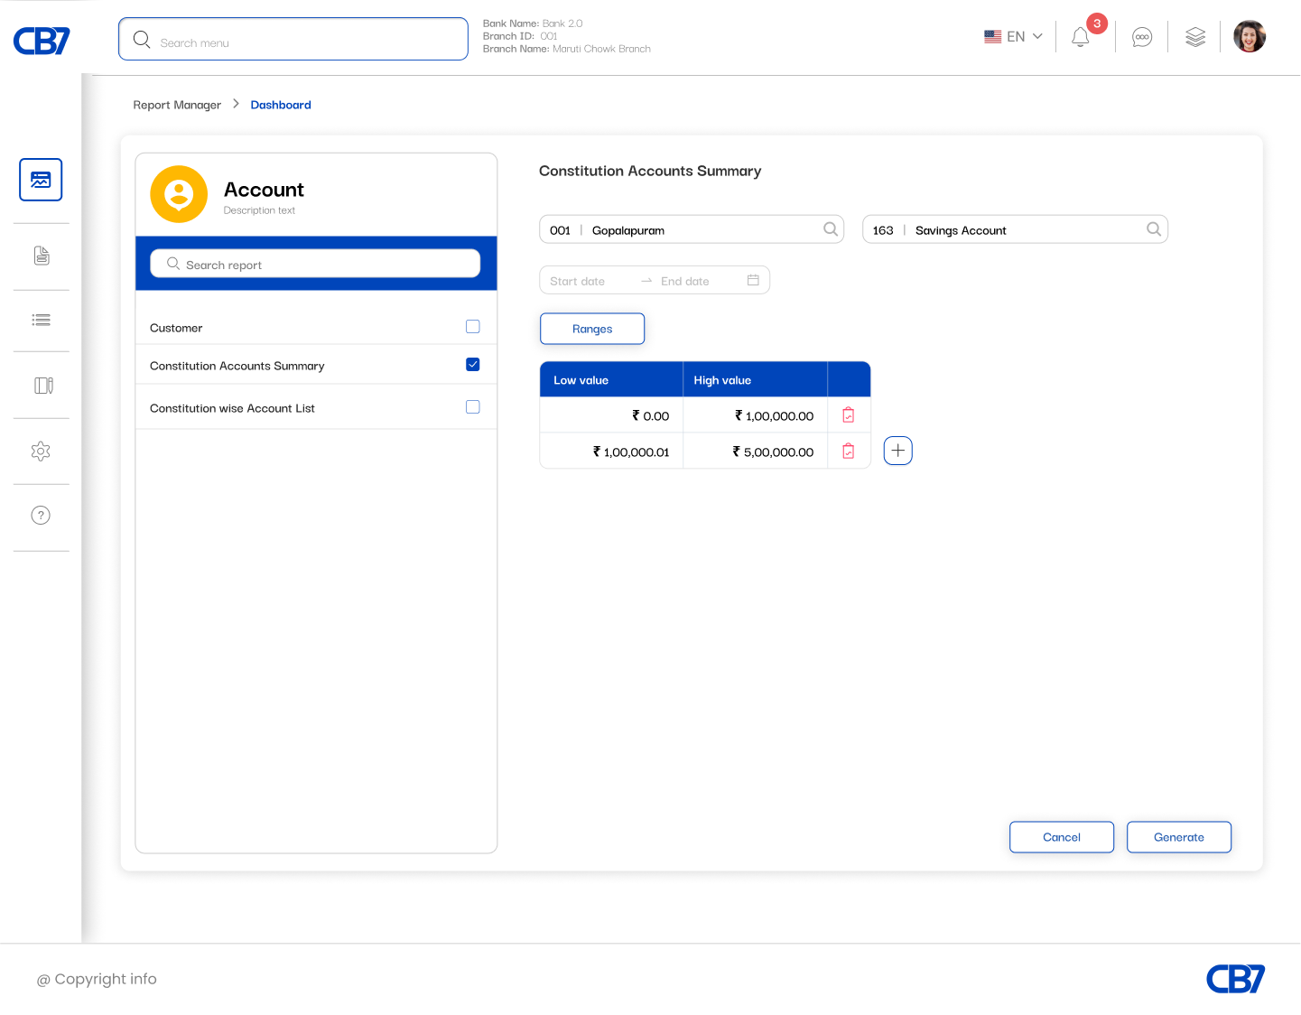Open the chat messages icon

pos(1142,37)
